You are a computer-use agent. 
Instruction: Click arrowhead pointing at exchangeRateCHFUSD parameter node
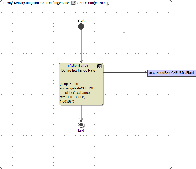coord(146,73)
